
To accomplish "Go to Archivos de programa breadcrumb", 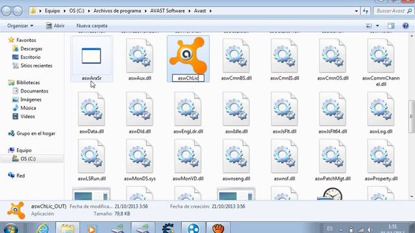I will (117, 11).
